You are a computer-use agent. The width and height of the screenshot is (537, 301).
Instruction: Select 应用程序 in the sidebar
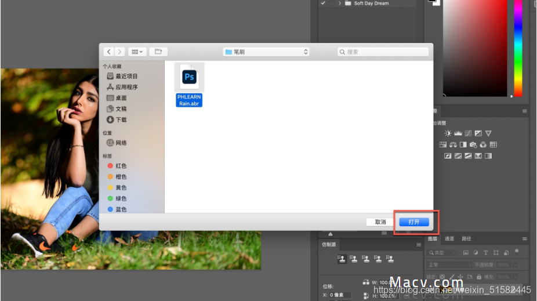(x=122, y=87)
